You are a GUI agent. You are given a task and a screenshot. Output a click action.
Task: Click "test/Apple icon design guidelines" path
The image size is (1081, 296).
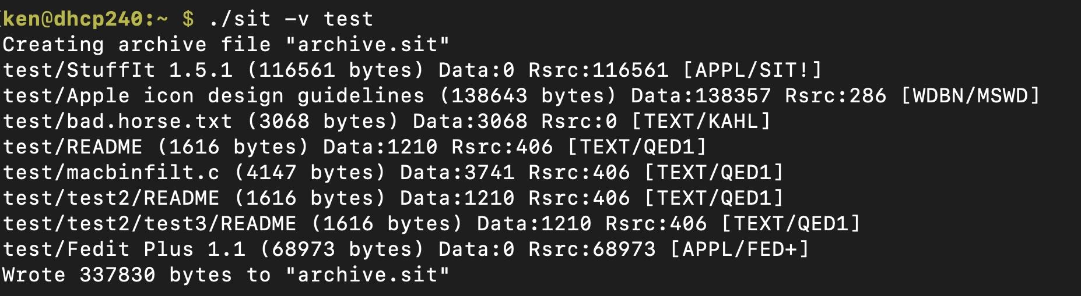click(213, 96)
